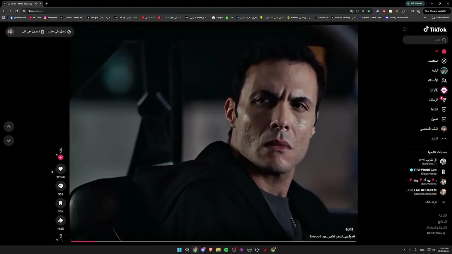452x254 pixels.
Task: Open the Upload (تحميل) page
Action: 439,119
